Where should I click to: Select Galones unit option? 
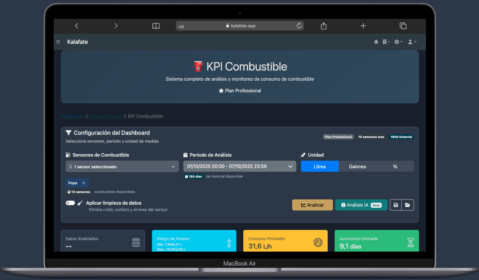coord(357,167)
